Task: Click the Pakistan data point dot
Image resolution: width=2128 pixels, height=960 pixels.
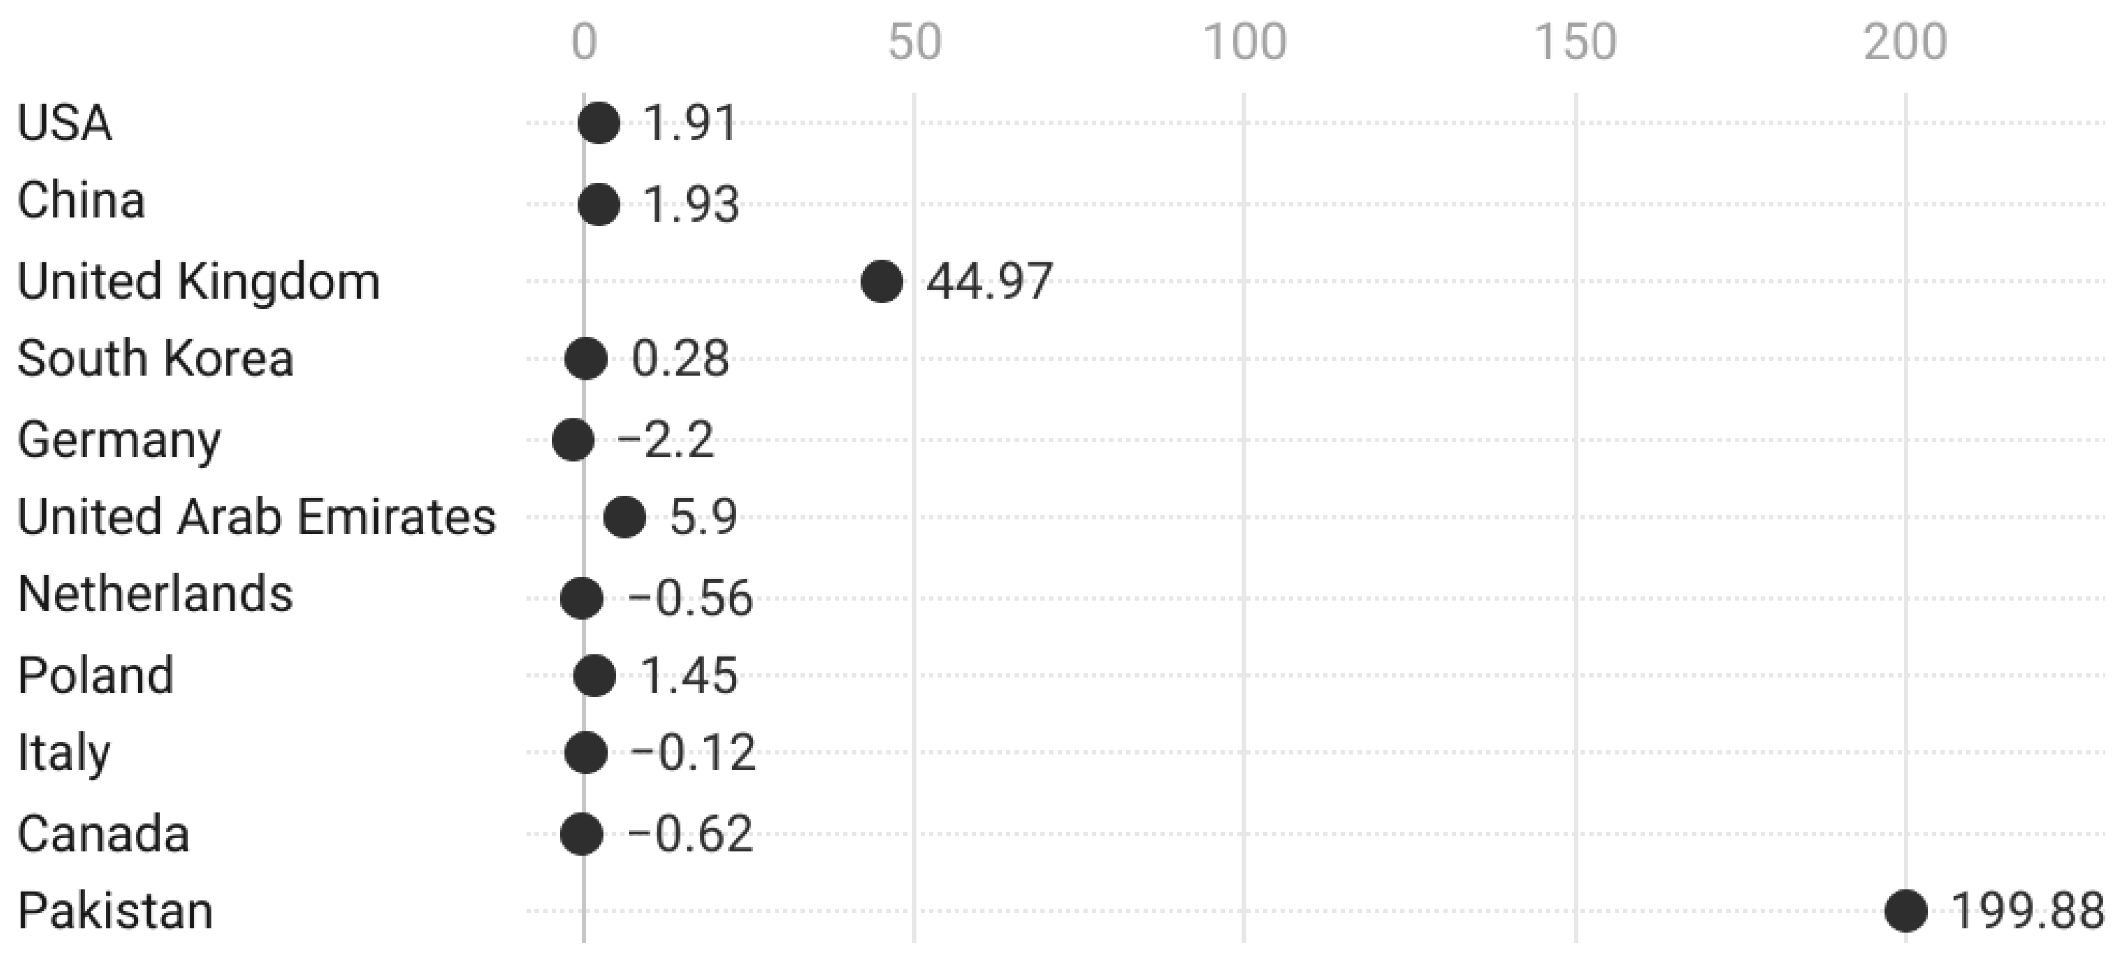Action: [1906, 911]
